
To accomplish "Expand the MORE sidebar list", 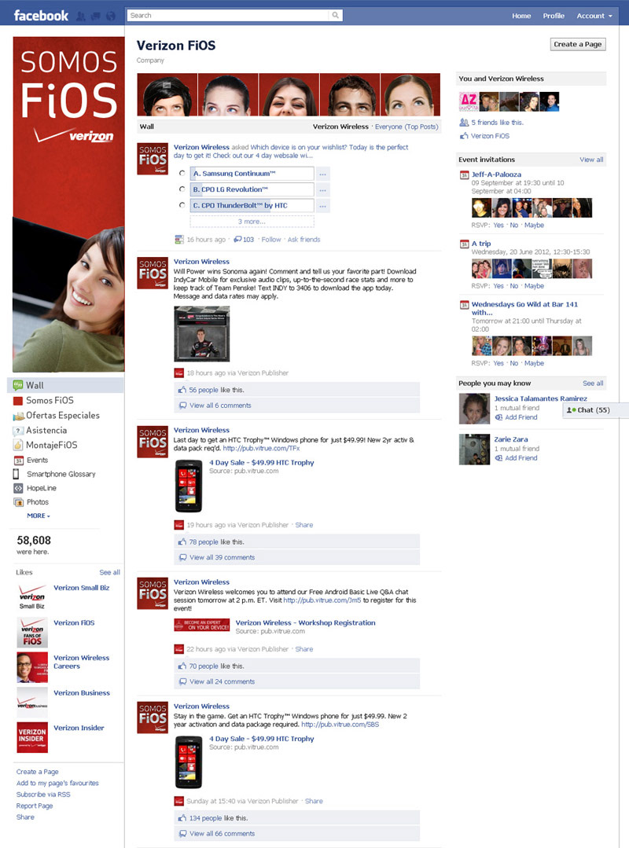I will 39,516.
